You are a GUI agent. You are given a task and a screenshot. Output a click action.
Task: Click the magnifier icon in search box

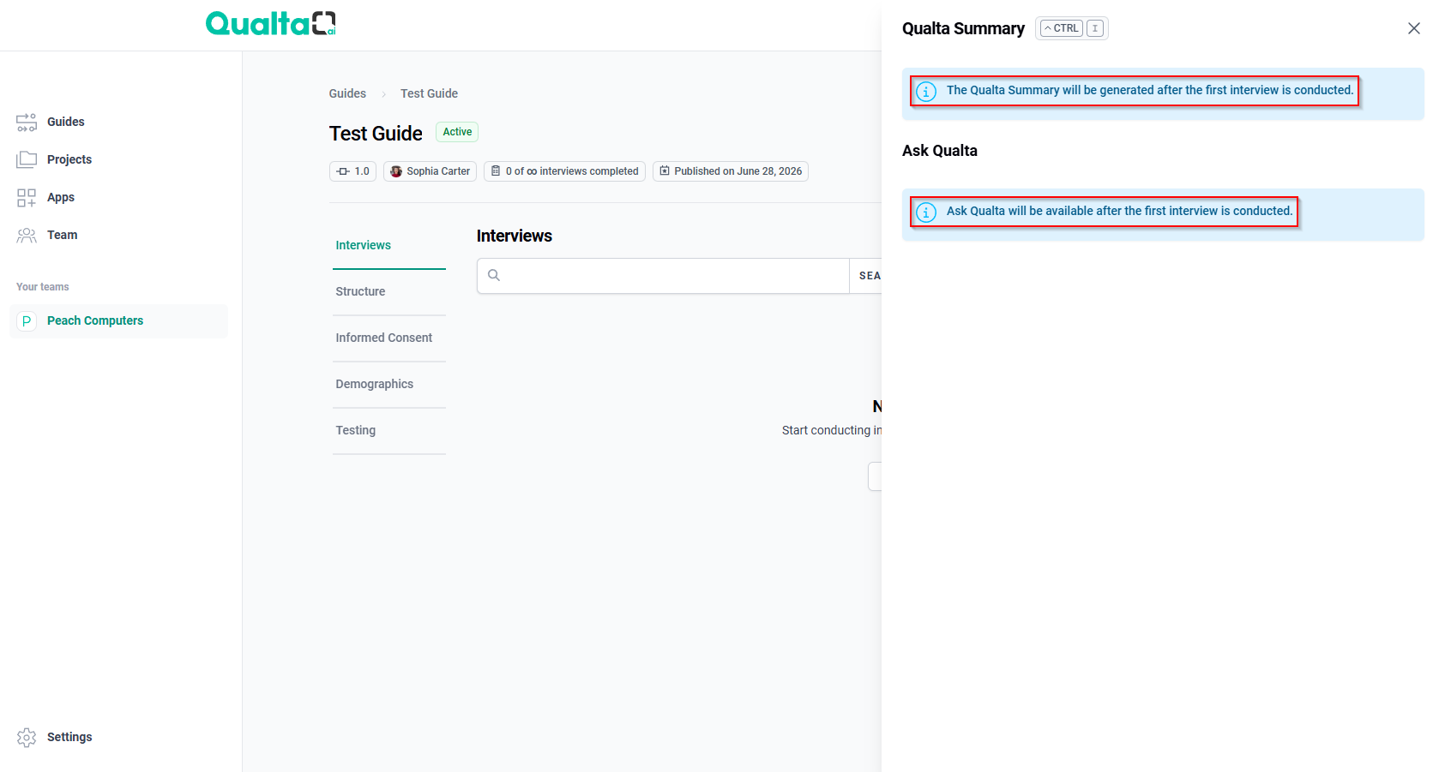click(494, 275)
